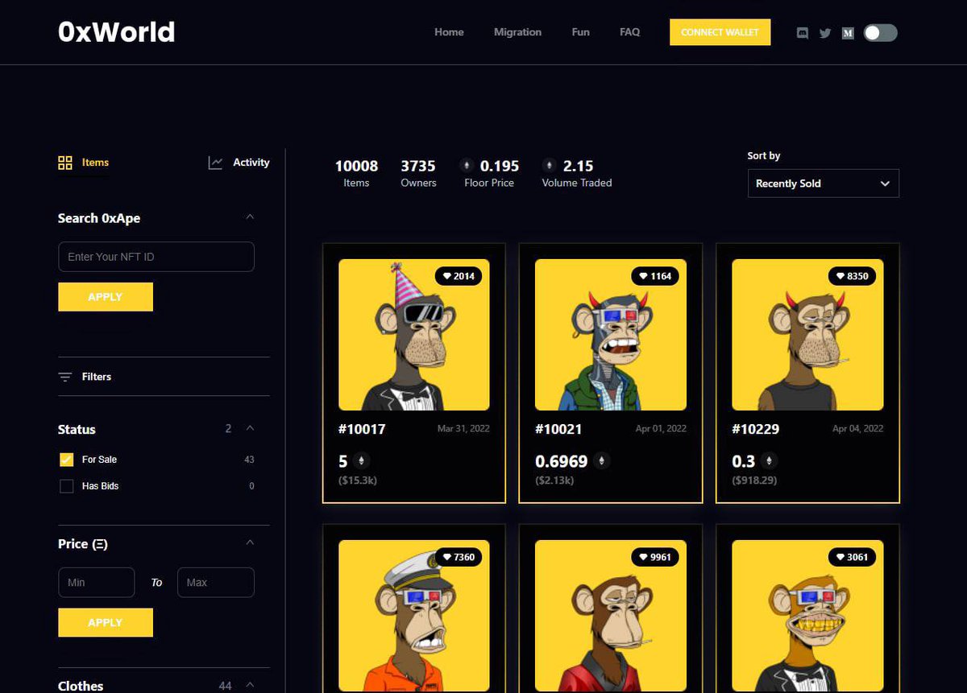Click heart likes badge 2014
The height and width of the screenshot is (693, 967).
[459, 276]
